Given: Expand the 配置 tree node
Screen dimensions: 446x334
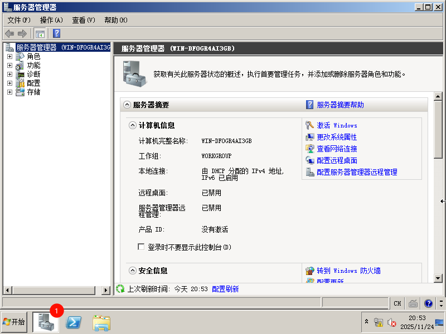Looking at the screenshot, I should (x=9, y=83).
